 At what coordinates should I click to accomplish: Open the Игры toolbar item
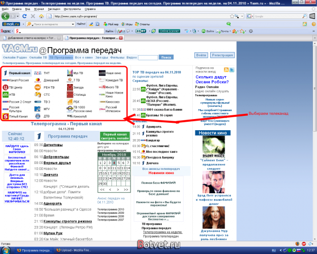point(127,24)
